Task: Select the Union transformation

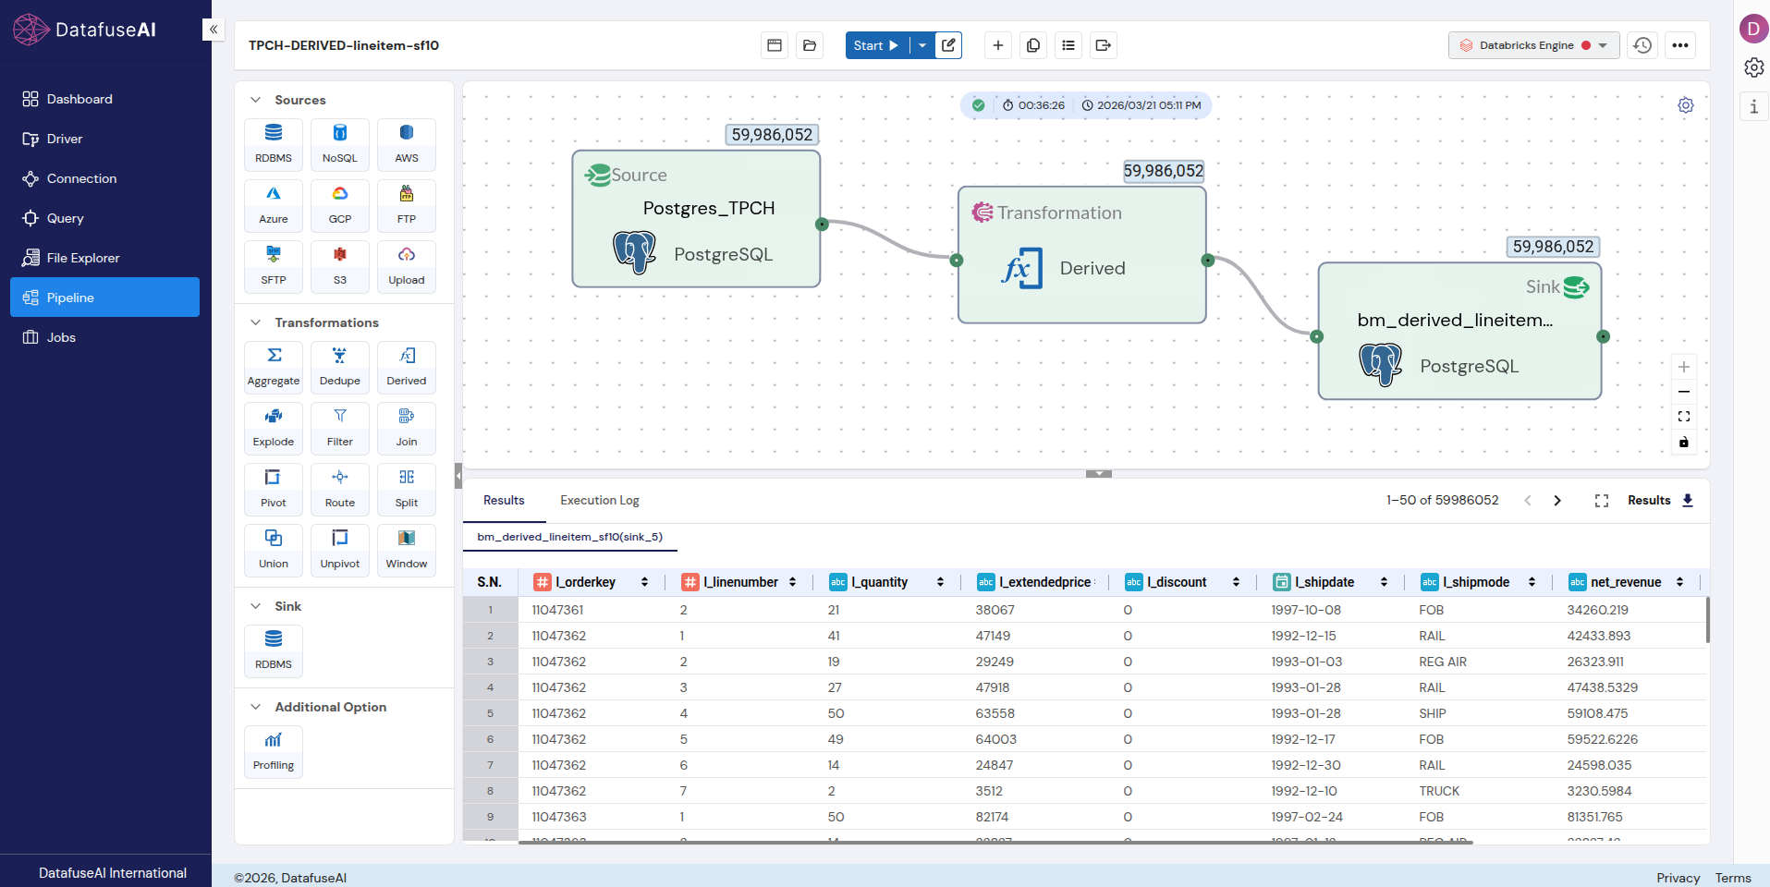Action: pyautogui.click(x=274, y=551)
